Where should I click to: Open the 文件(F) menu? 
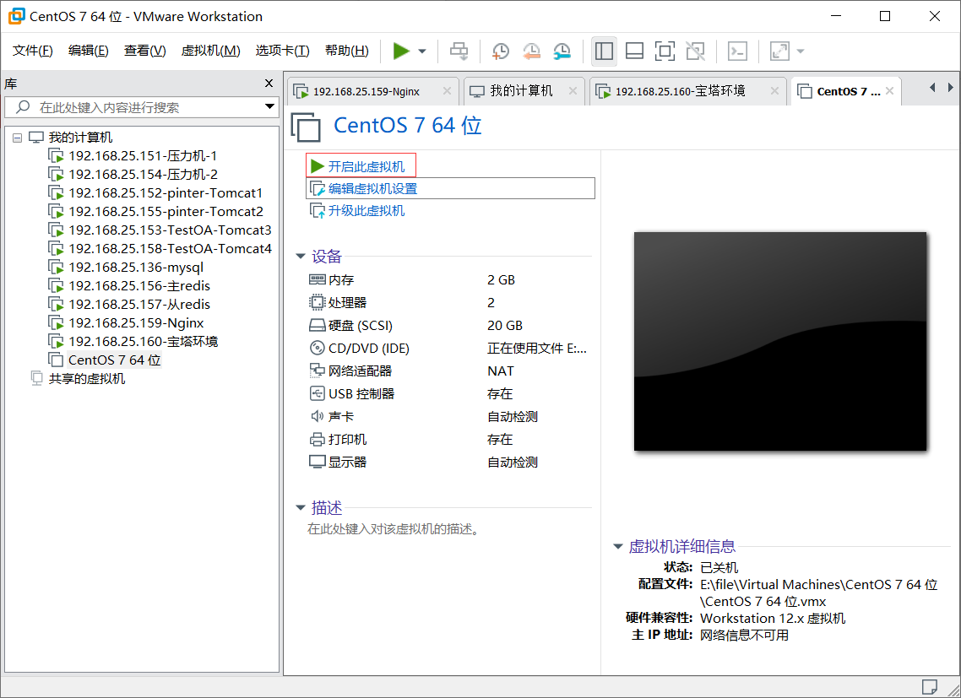[32, 51]
